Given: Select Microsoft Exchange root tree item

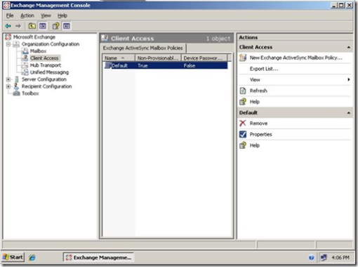Looking at the screenshot, I should (34, 37).
